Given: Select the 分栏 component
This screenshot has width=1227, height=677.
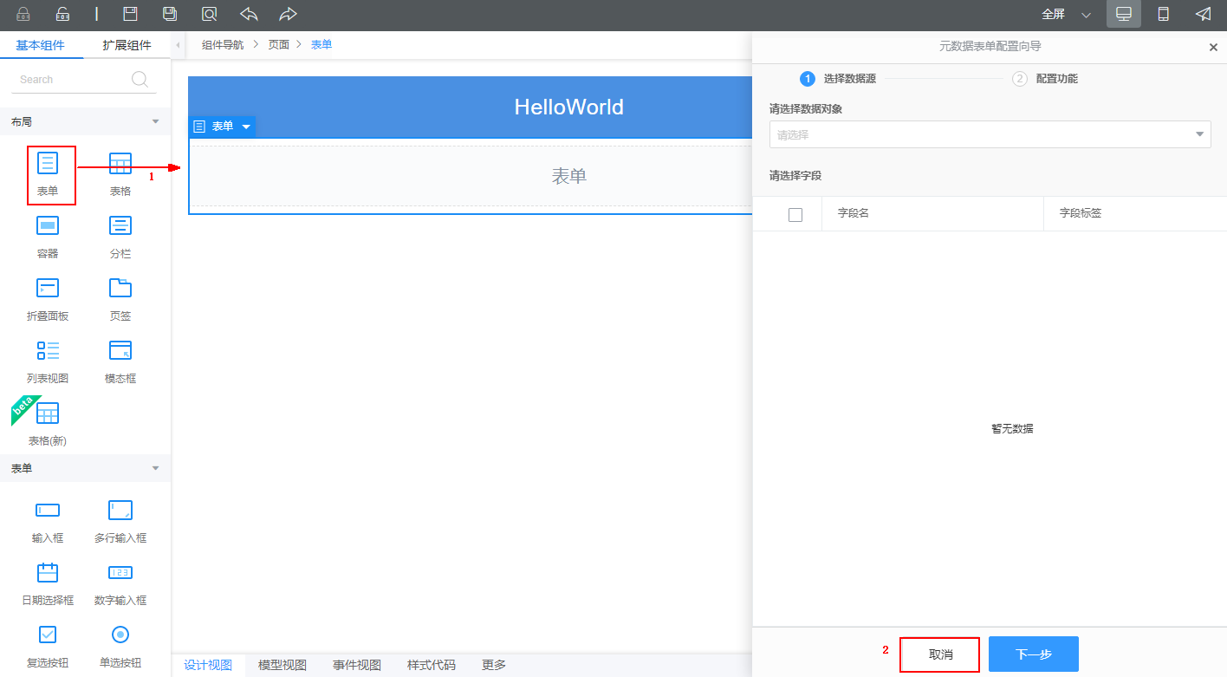Looking at the screenshot, I should [120, 237].
